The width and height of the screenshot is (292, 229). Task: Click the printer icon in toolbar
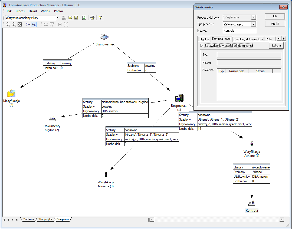pos(92,18)
